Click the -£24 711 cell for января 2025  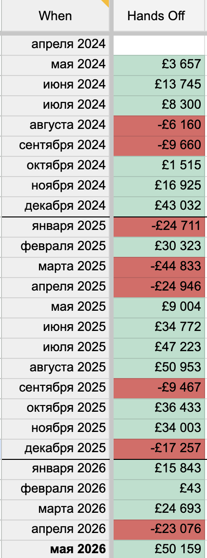160,226
